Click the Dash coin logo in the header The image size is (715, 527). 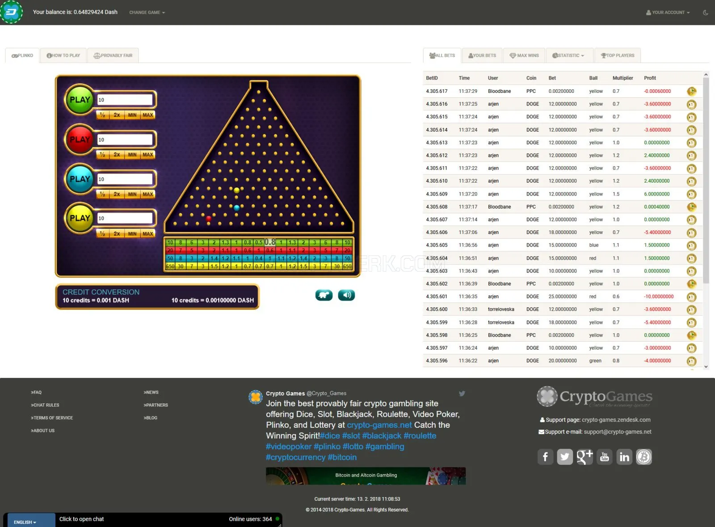pyautogui.click(x=11, y=12)
